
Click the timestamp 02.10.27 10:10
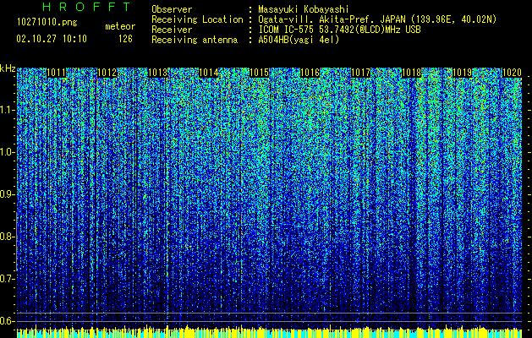point(52,39)
